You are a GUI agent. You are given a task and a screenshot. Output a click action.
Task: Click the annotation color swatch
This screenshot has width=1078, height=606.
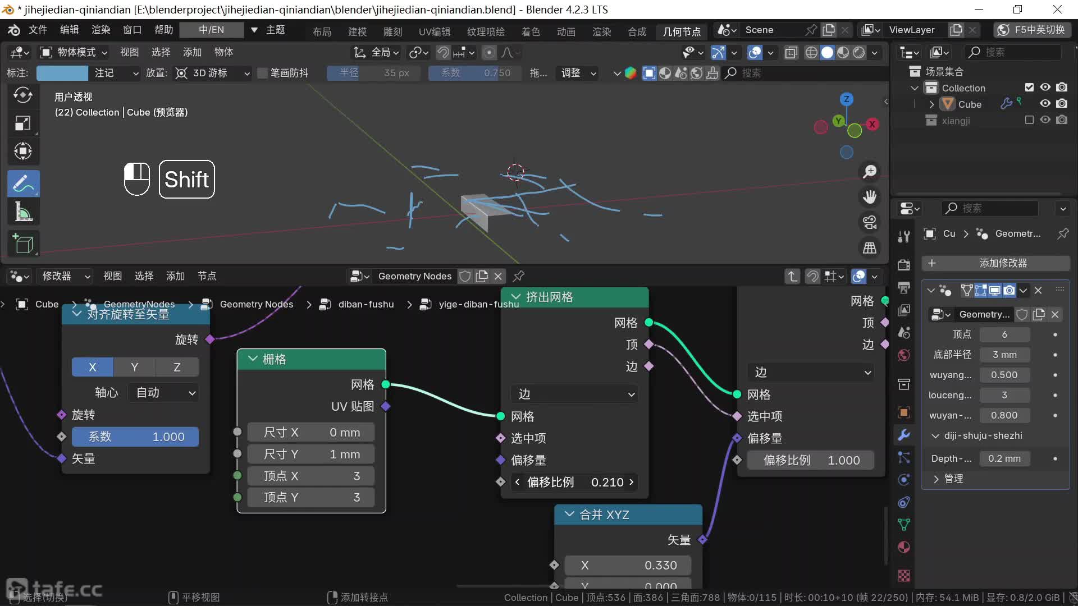tap(62, 73)
